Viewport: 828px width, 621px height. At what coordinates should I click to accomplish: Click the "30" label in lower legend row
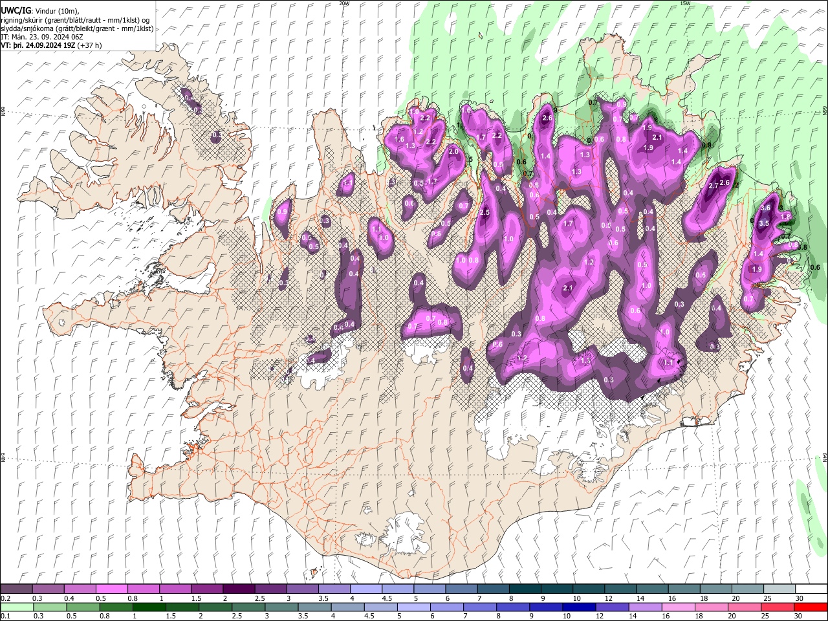tap(798, 616)
